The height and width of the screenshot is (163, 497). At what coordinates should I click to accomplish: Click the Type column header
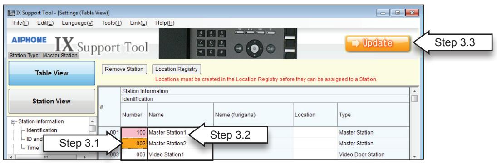tap(374, 115)
